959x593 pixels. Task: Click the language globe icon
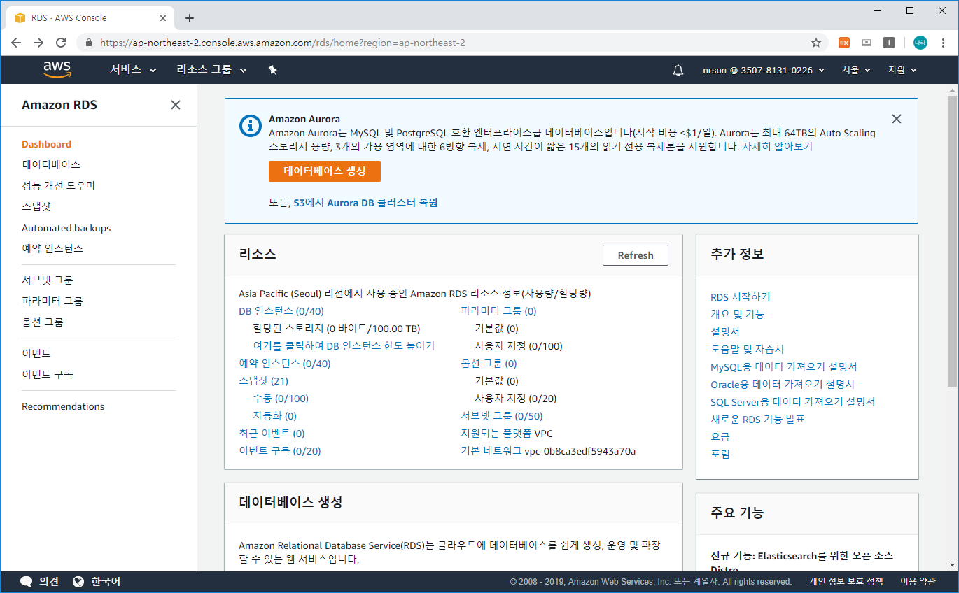click(78, 581)
